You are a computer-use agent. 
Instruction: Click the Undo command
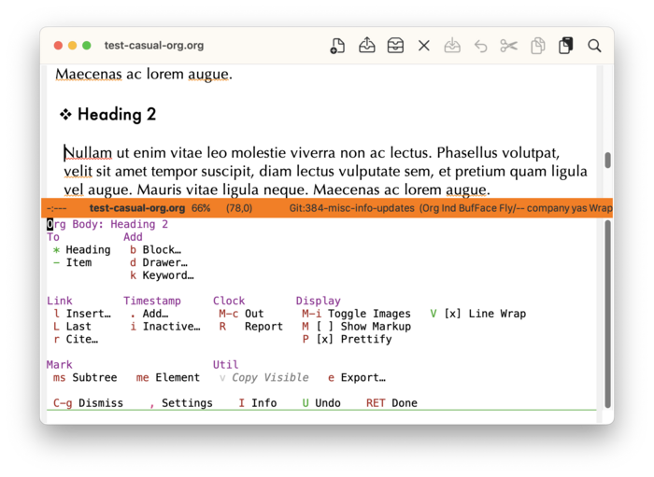tap(321, 403)
